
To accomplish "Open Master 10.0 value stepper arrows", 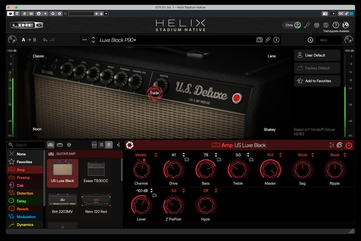I will (280, 155).
